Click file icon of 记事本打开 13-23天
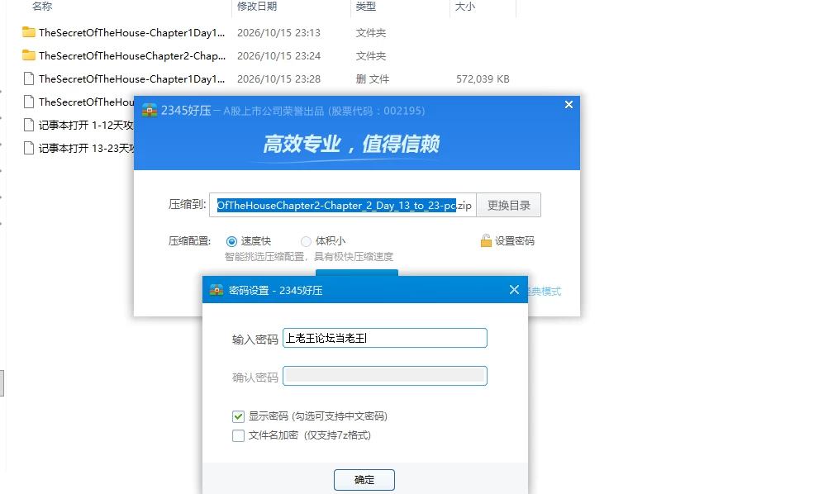The height and width of the screenshot is (494, 823). pyautogui.click(x=29, y=148)
